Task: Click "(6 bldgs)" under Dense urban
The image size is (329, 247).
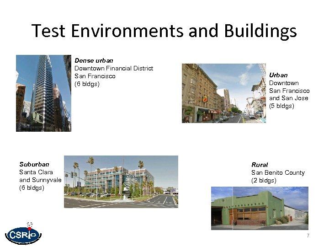Action: 87,84
